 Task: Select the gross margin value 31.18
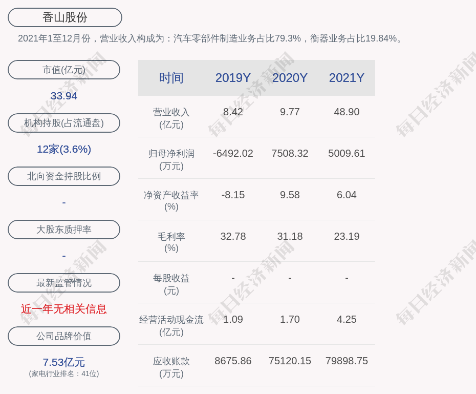coord(290,236)
